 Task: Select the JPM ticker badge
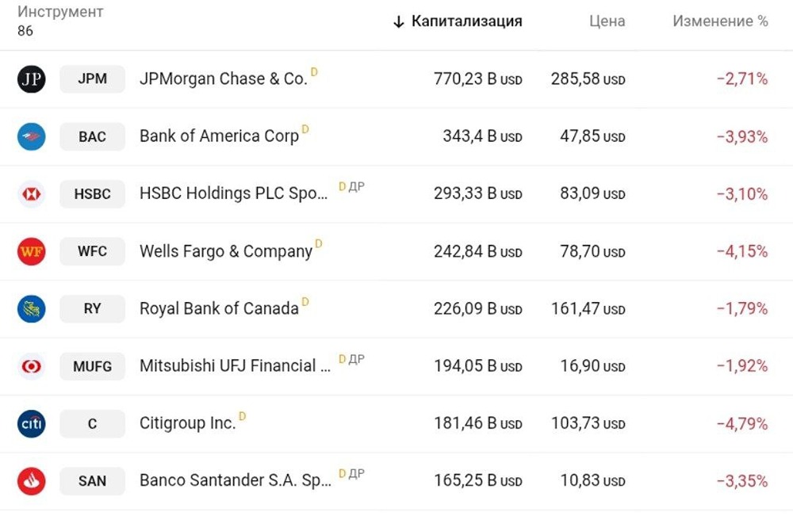coord(92,79)
